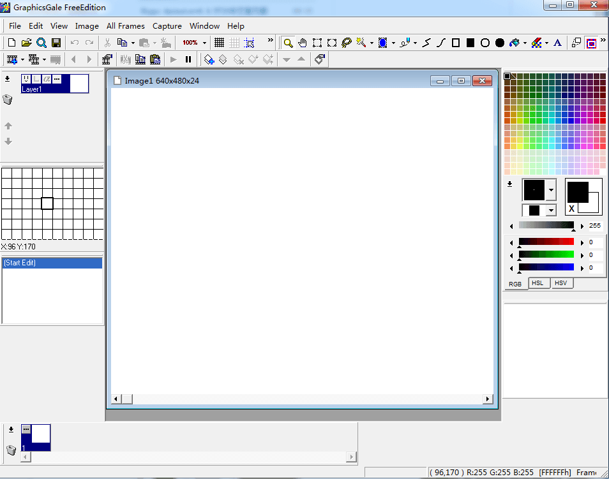Open the Edit menu
The width and height of the screenshot is (609, 479).
36,26
